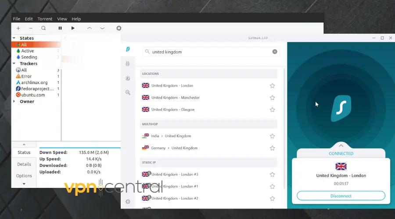
Task: Open the Surfshark Search magnifier in the sidebar
Action: [128, 92]
